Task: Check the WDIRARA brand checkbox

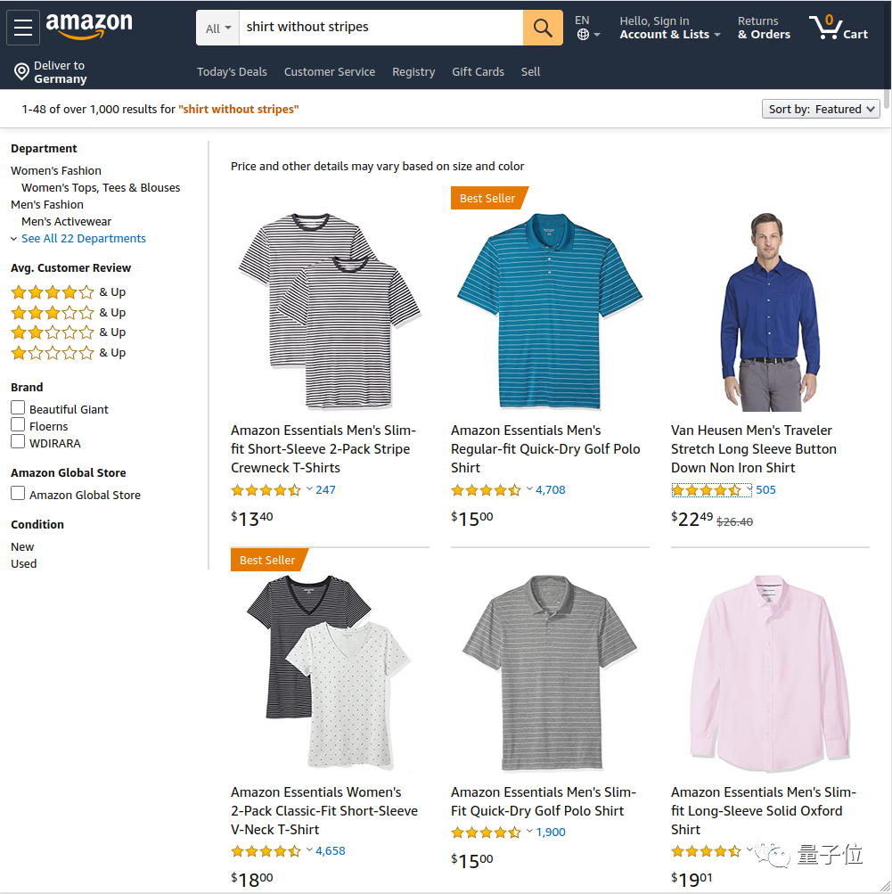Action: (x=18, y=442)
